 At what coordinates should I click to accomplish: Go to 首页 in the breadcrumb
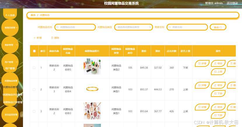[33, 15]
